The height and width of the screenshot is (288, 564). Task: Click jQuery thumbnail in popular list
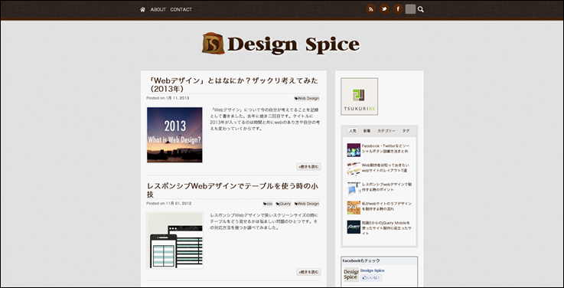(x=354, y=227)
